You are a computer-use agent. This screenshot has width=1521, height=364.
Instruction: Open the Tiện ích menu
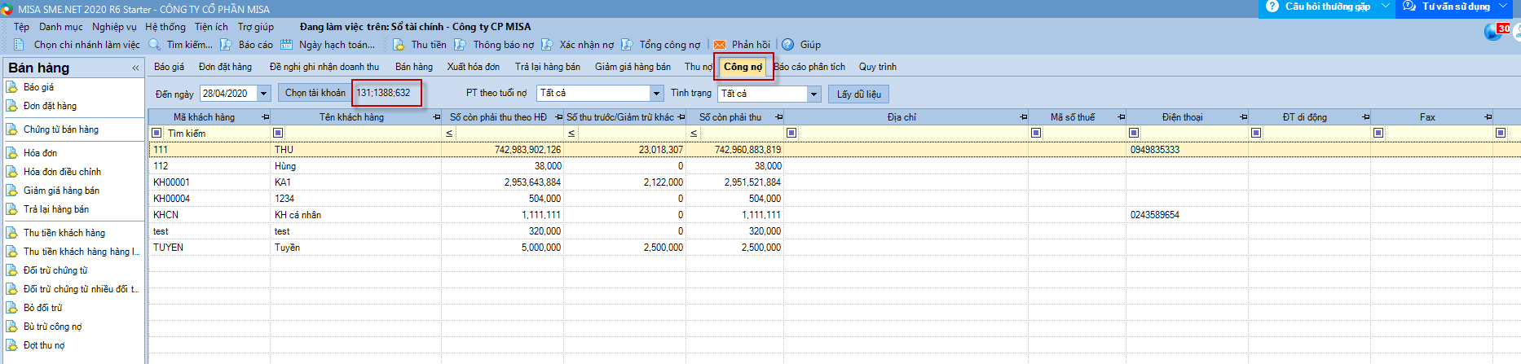(x=211, y=27)
